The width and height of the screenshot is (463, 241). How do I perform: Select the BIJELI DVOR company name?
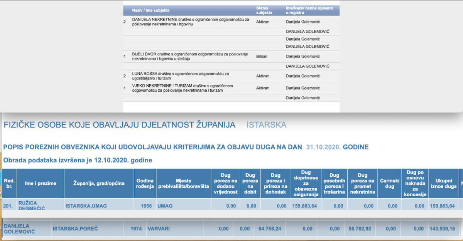(190, 56)
